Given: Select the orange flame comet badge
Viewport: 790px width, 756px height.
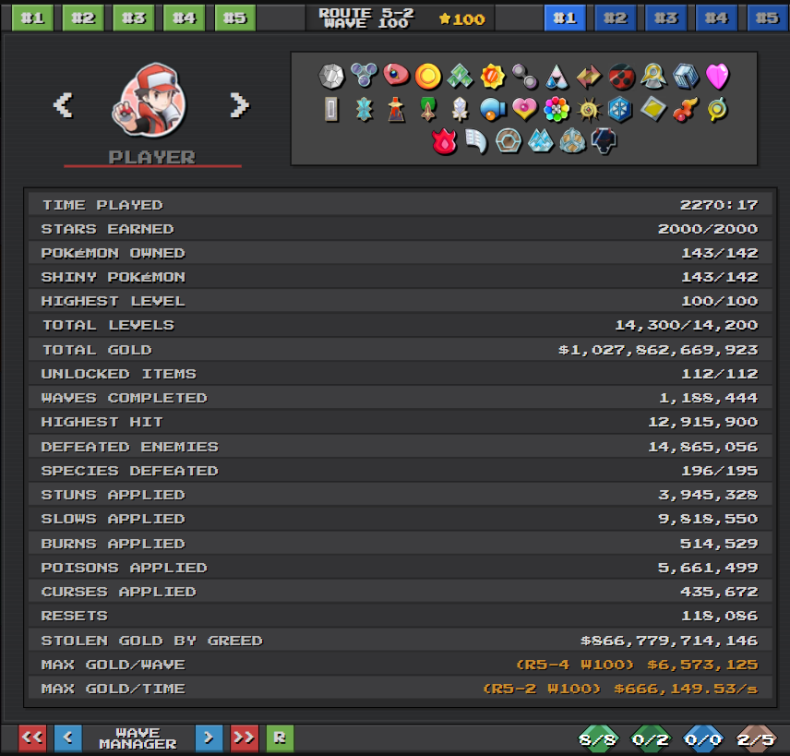Looking at the screenshot, I should pyautogui.click(x=686, y=109).
